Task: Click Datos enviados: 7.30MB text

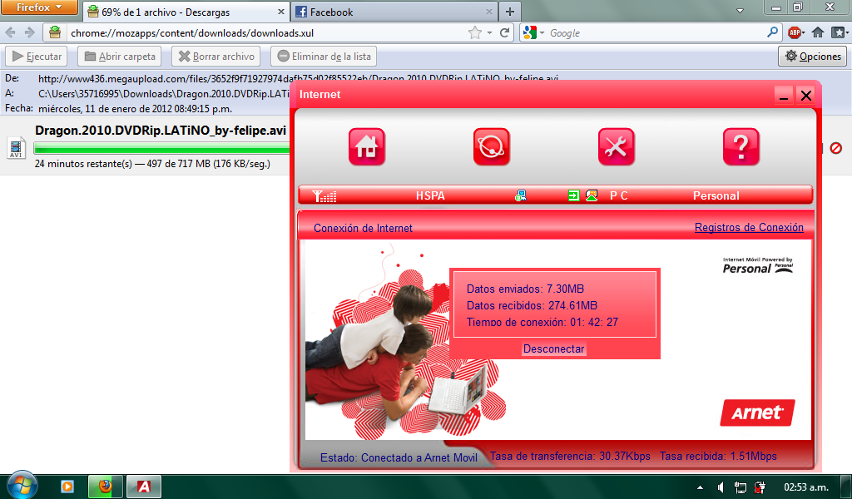Action: click(526, 289)
